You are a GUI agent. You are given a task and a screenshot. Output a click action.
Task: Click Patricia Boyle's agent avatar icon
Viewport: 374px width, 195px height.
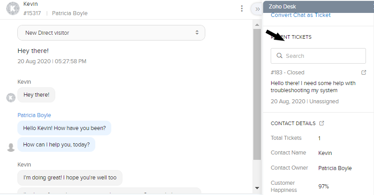point(11,147)
